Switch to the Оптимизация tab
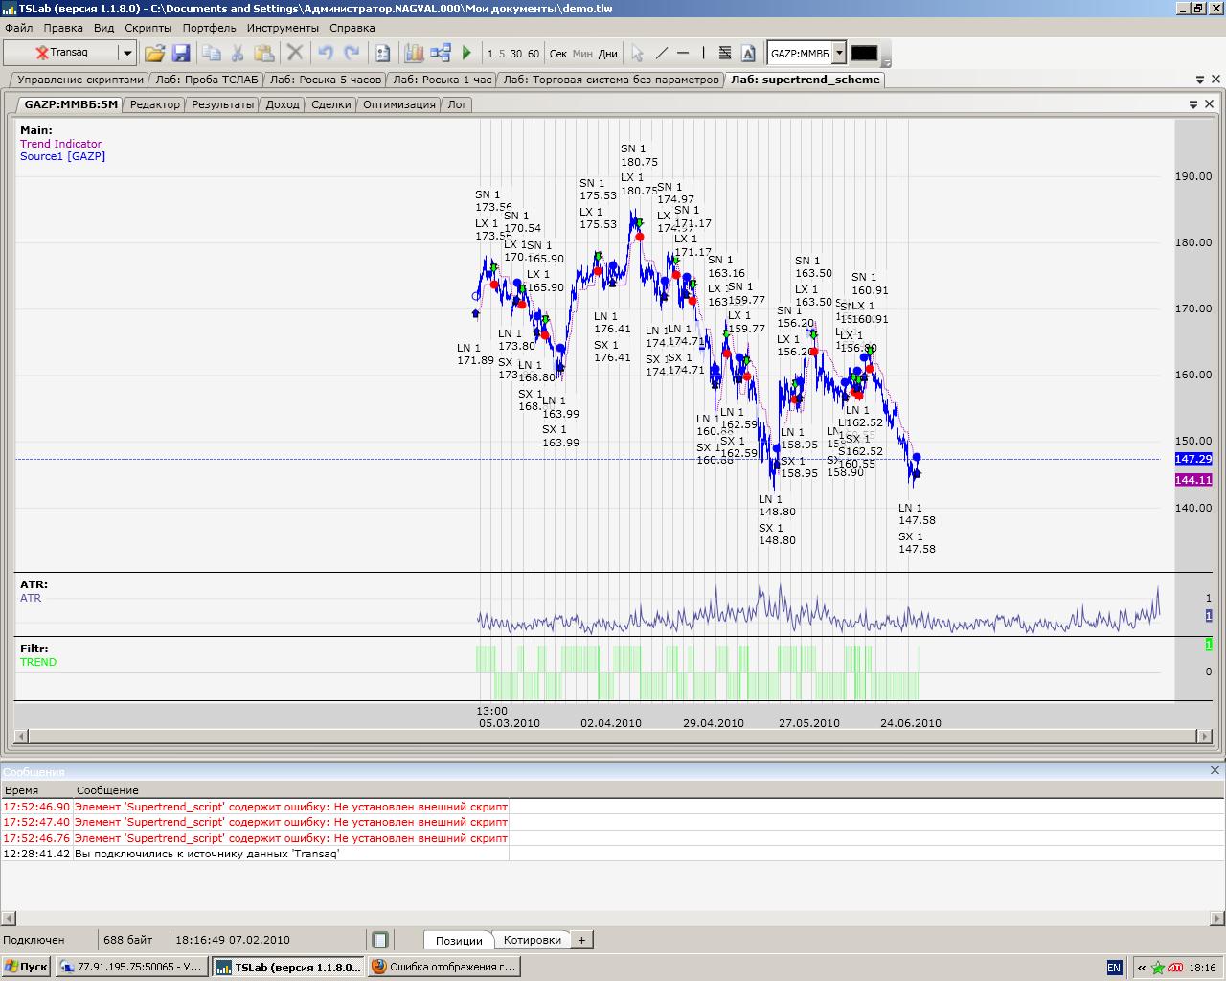Image resolution: width=1226 pixels, height=981 pixels. click(x=398, y=104)
